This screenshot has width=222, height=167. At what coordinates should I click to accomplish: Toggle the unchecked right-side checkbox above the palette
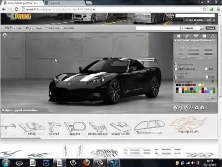[207, 77]
